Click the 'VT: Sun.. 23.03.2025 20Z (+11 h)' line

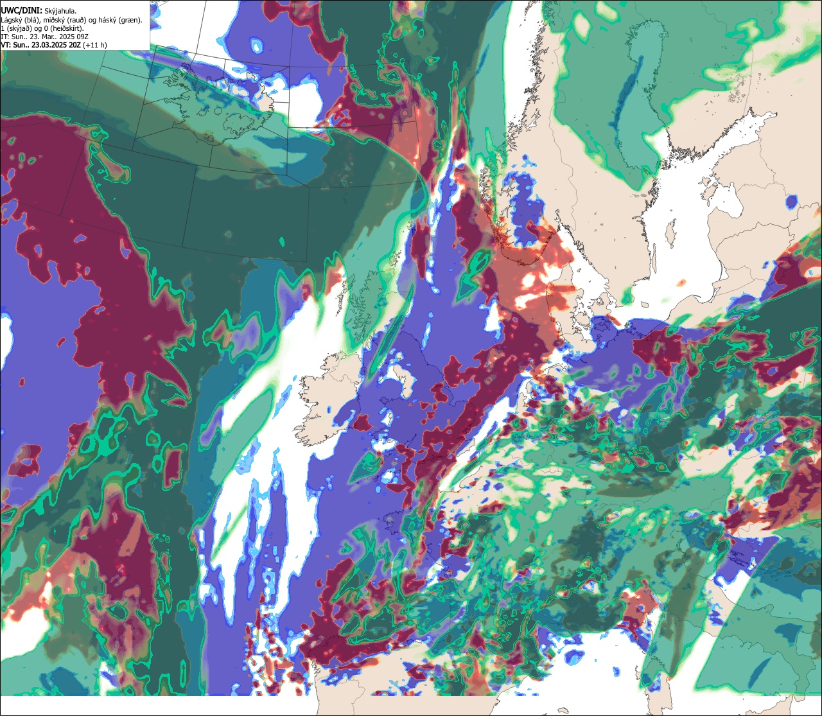(x=54, y=45)
